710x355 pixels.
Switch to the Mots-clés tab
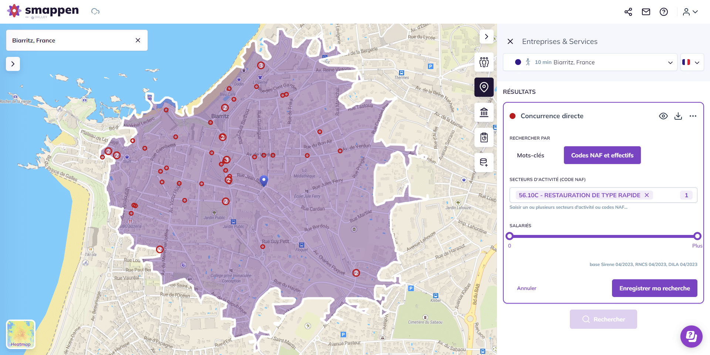(530, 156)
